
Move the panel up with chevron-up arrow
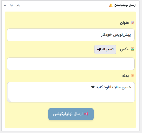pos(18,5)
